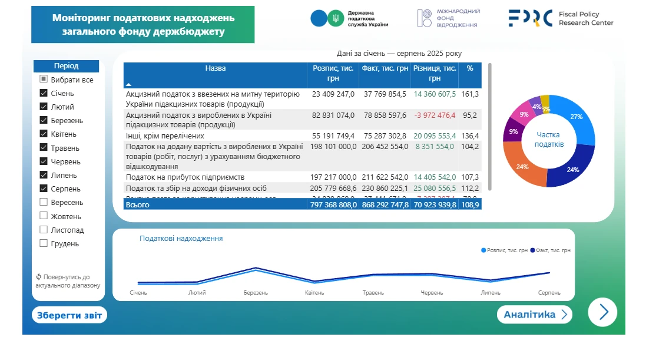The height and width of the screenshot is (337, 646).
Task: Click the reset icon beside Повернутись до актуального діапазону
Action: [x=39, y=277]
